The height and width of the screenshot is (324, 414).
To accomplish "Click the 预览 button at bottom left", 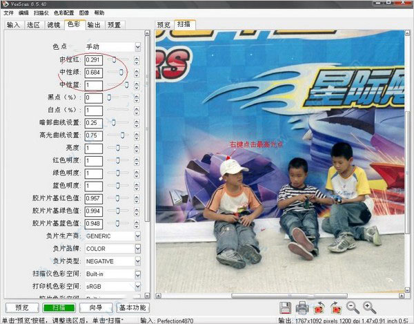I will pos(22,307).
